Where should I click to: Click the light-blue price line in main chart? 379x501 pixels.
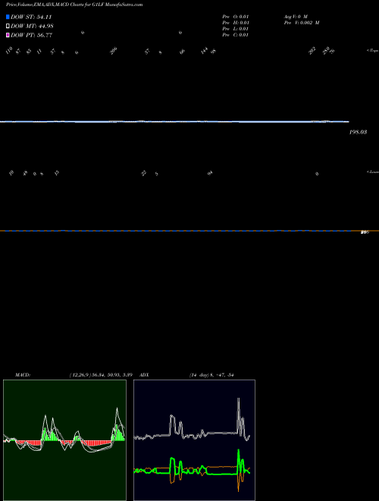[174, 121]
